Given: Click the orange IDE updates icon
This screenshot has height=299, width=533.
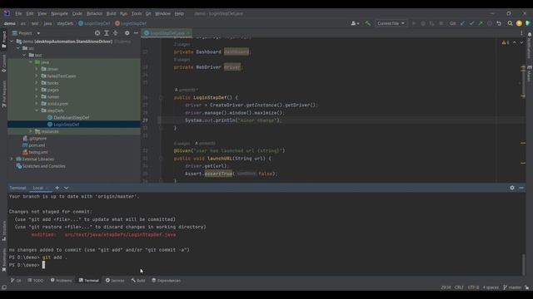Looking at the screenshot, I should click(519, 23).
